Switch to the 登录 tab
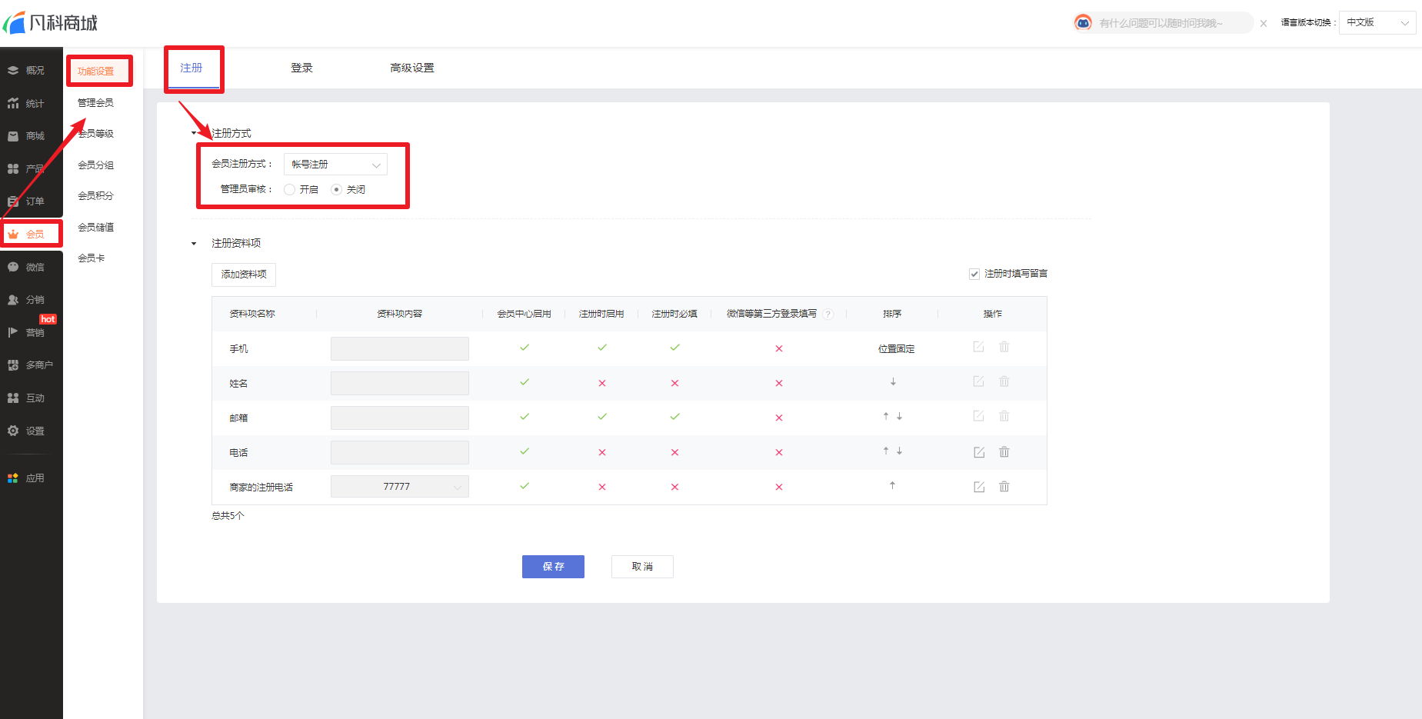 pos(301,68)
